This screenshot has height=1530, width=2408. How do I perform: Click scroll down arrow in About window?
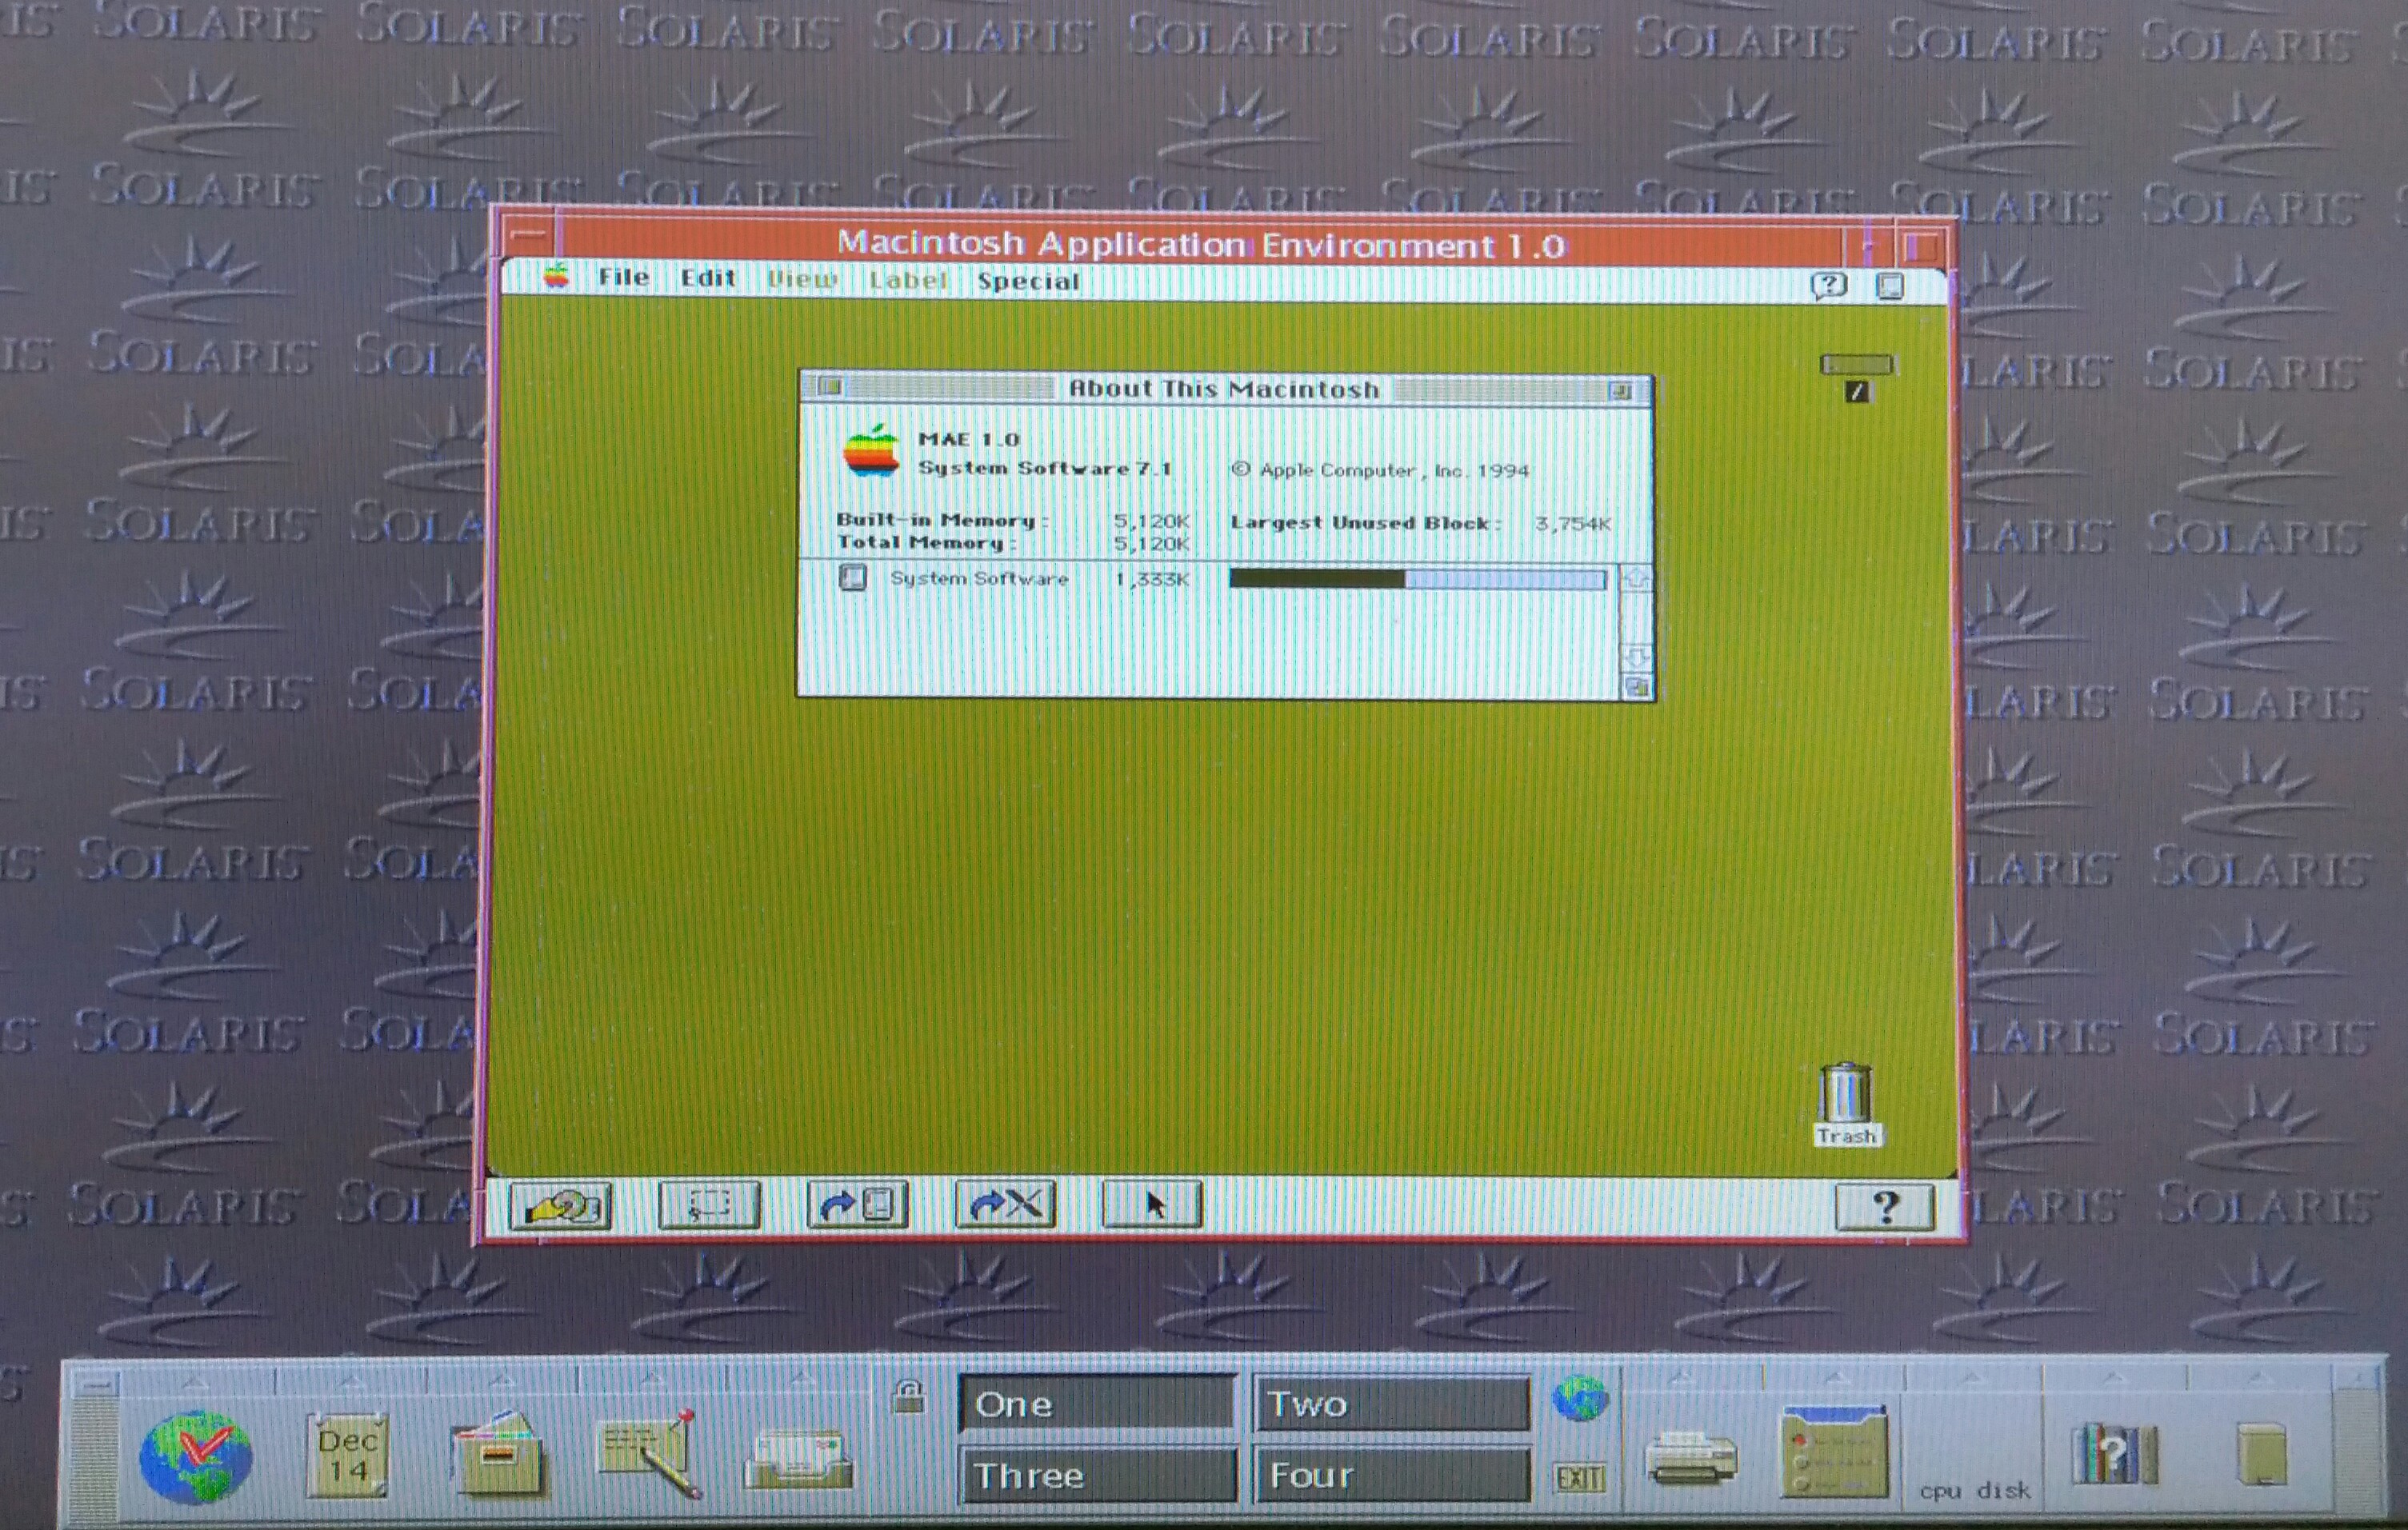tap(1637, 658)
